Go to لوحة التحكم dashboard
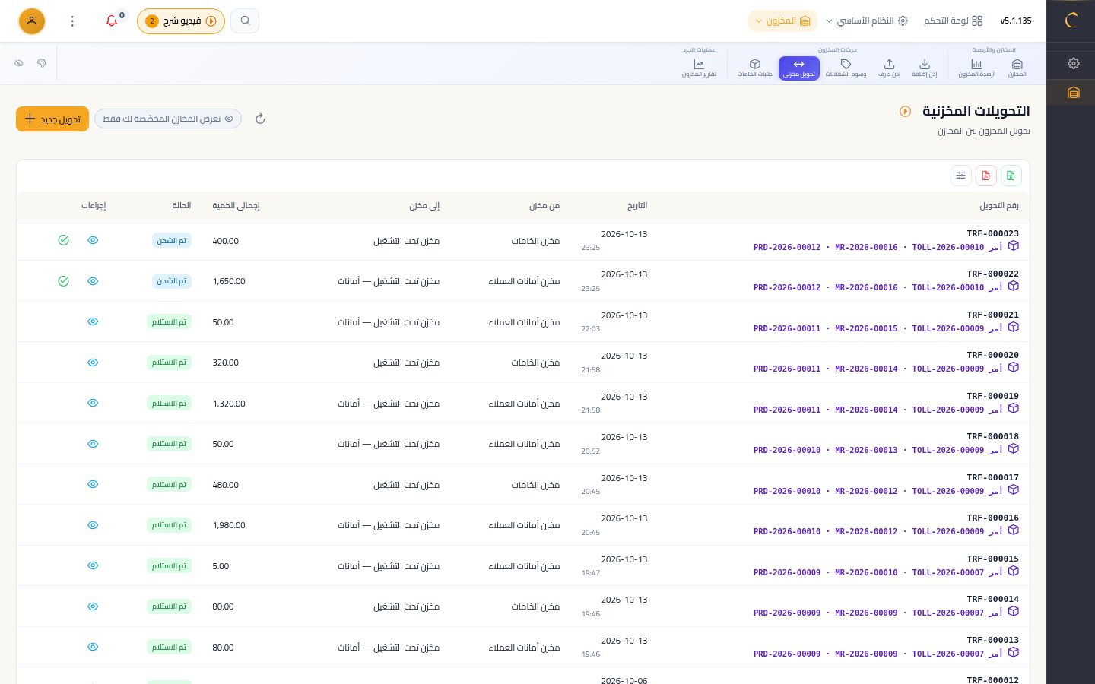The image size is (1095, 684). click(954, 21)
